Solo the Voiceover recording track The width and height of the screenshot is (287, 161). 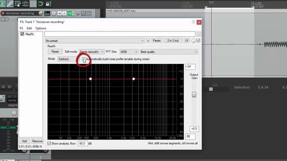(x=64, y=13)
